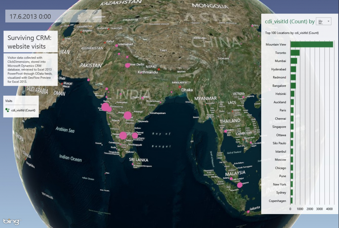339x228 pixels.
Task: Select the Helsinki bar in the chart
Action: 293,94
